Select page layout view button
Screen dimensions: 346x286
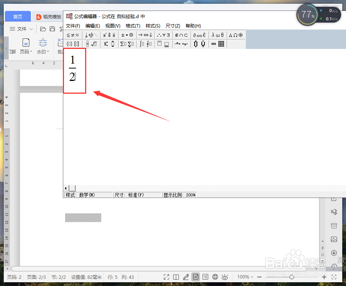195,277
